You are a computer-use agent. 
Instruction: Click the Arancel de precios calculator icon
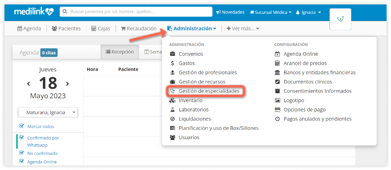pos(277,63)
